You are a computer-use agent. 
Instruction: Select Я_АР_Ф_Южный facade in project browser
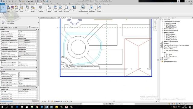171,34
